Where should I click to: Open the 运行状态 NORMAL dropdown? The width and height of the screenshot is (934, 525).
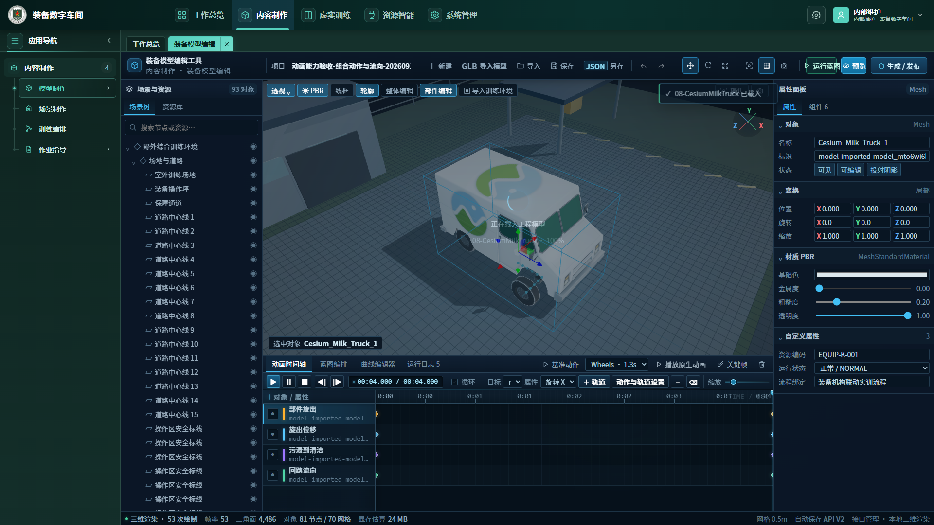coord(872,368)
